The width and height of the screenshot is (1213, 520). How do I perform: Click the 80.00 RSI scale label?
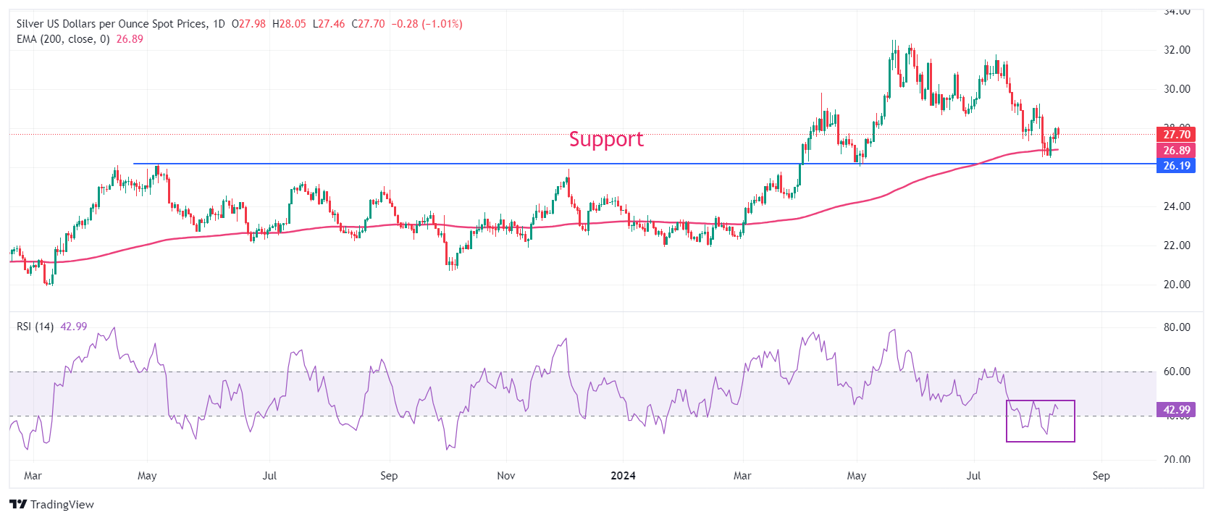pyautogui.click(x=1176, y=327)
